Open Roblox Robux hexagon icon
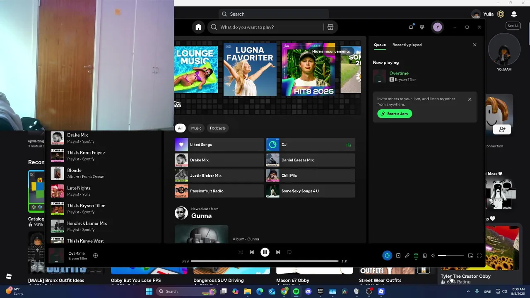530x298 pixels. 501,14
